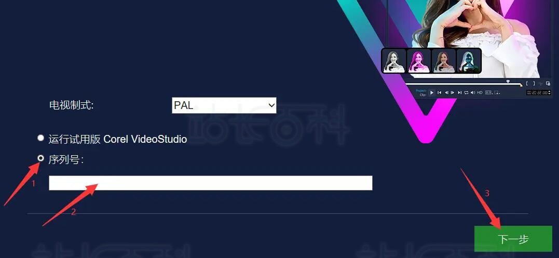This screenshot has height=258, width=559.
Task: Switch to Clip mode label
Action: (x=423, y=95)
